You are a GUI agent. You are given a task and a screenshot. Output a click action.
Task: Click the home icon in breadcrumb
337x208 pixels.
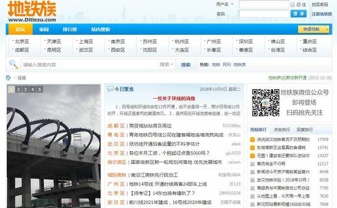8,77
